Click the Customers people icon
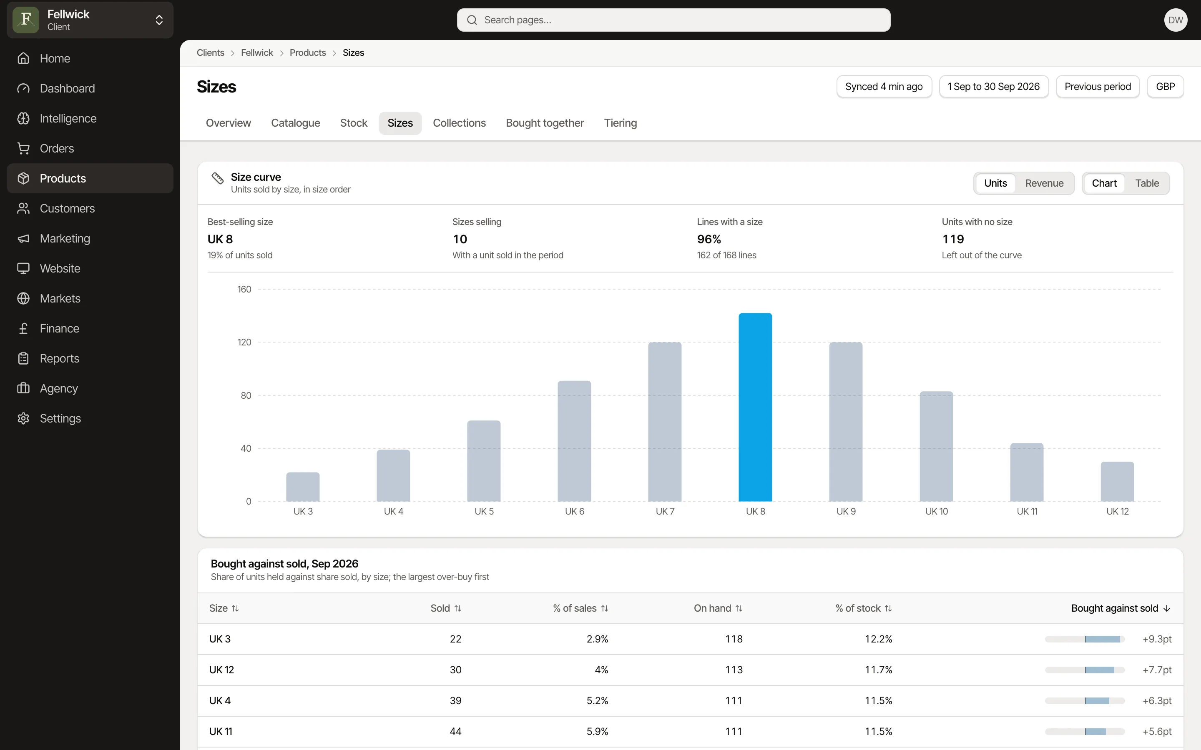The height and width of the screenshot is (750, 1201). coord(23,208)
